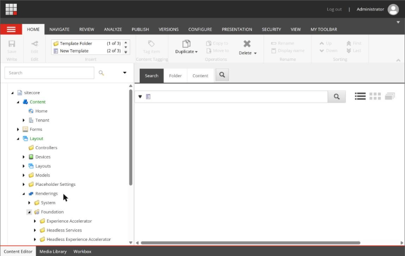Click the Content node cubes icon
This screenshot has height=256, width=405.
click(25, 102)
